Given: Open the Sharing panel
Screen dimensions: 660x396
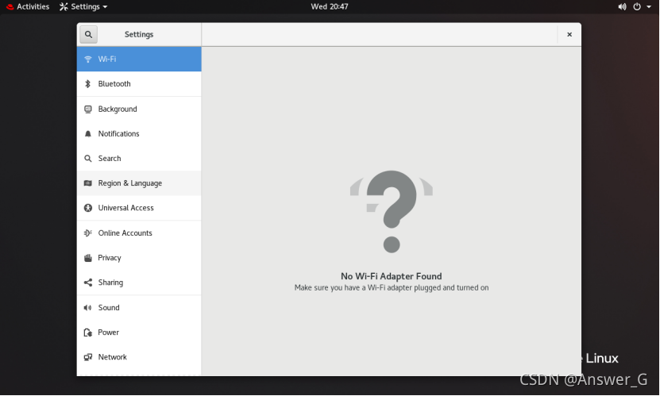Looking at the screenshot, I should coord(139,283).
